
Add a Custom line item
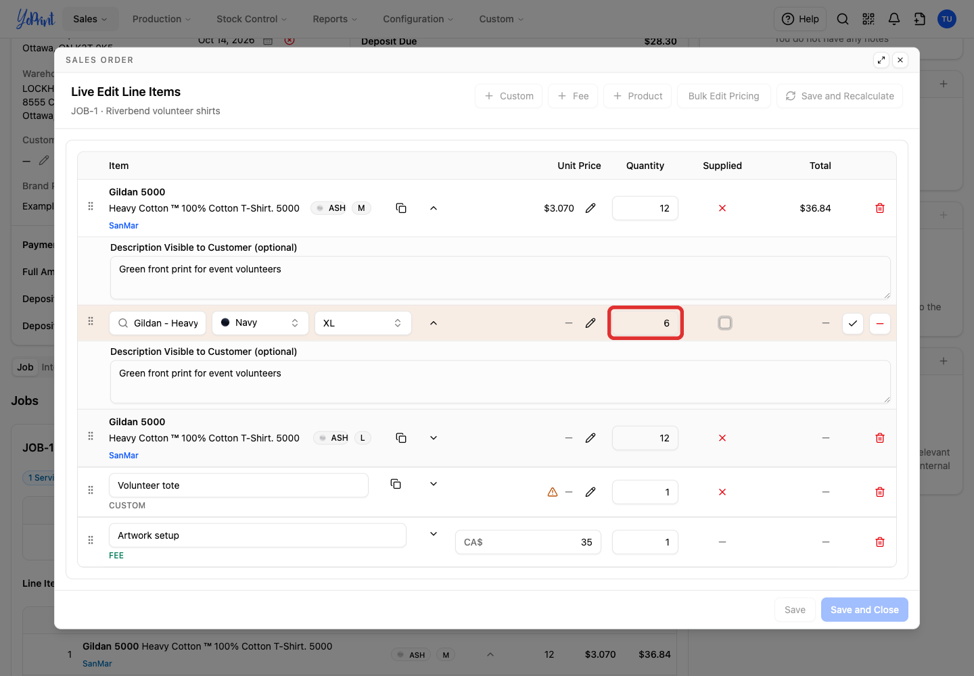point(509,96)
